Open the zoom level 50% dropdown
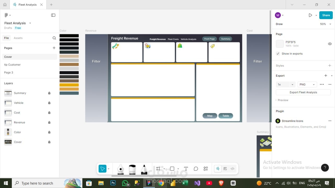This screenshot has width=335, height=188. (x=325, y=24)
